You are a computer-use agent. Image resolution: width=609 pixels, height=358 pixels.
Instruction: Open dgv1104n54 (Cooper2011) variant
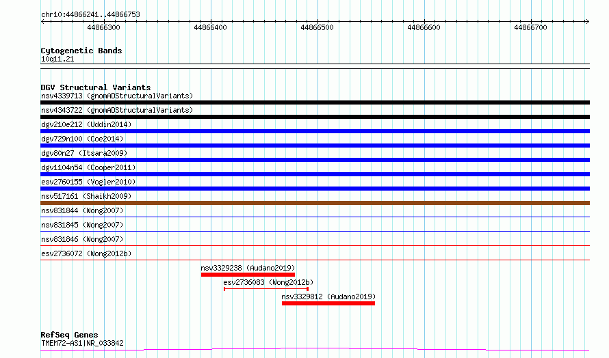point(88,167)
